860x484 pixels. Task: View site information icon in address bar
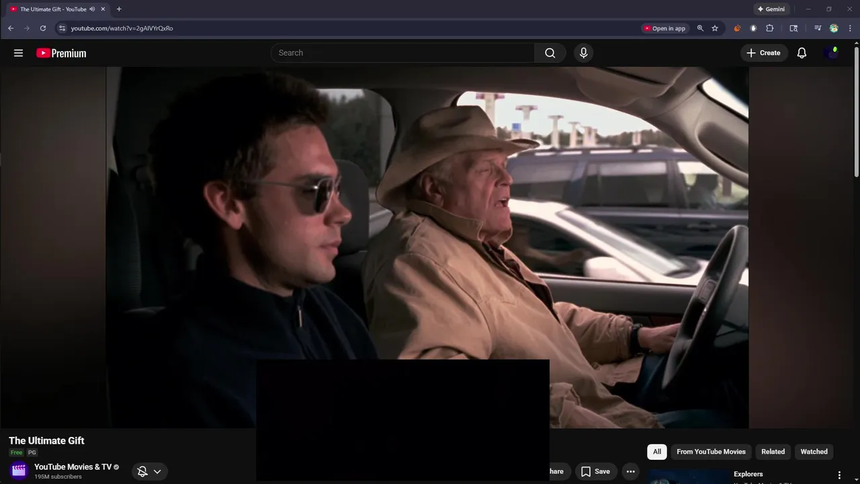coord(62,28)
